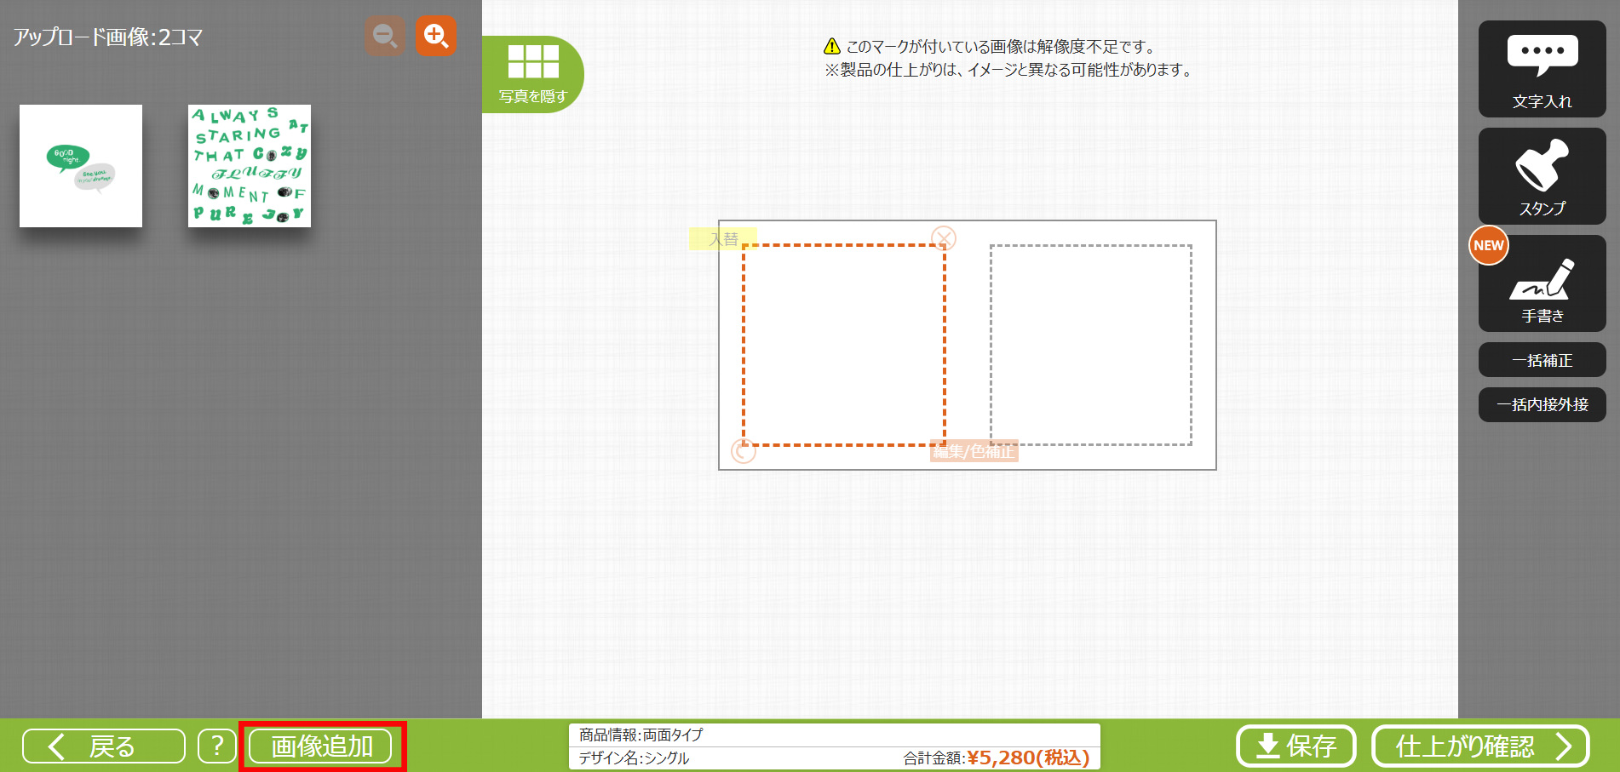1620x772 pixels.
Task: Open the 手書き handwriting tool
Action: [1542, 283]
